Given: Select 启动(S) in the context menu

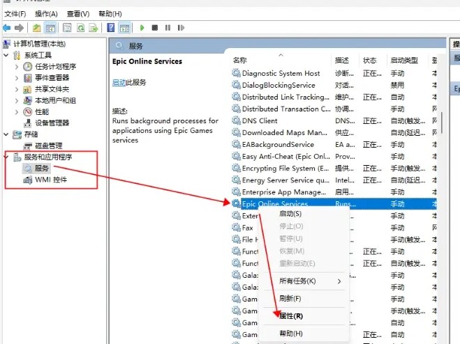Looking at the screenshot, I should tap(290, 214).
